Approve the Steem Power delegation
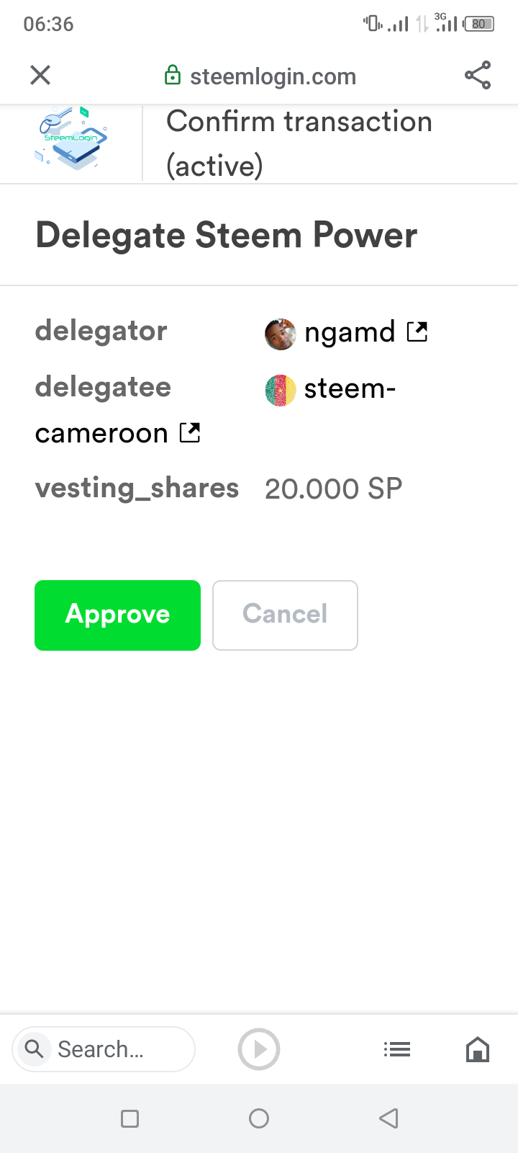 118,615
